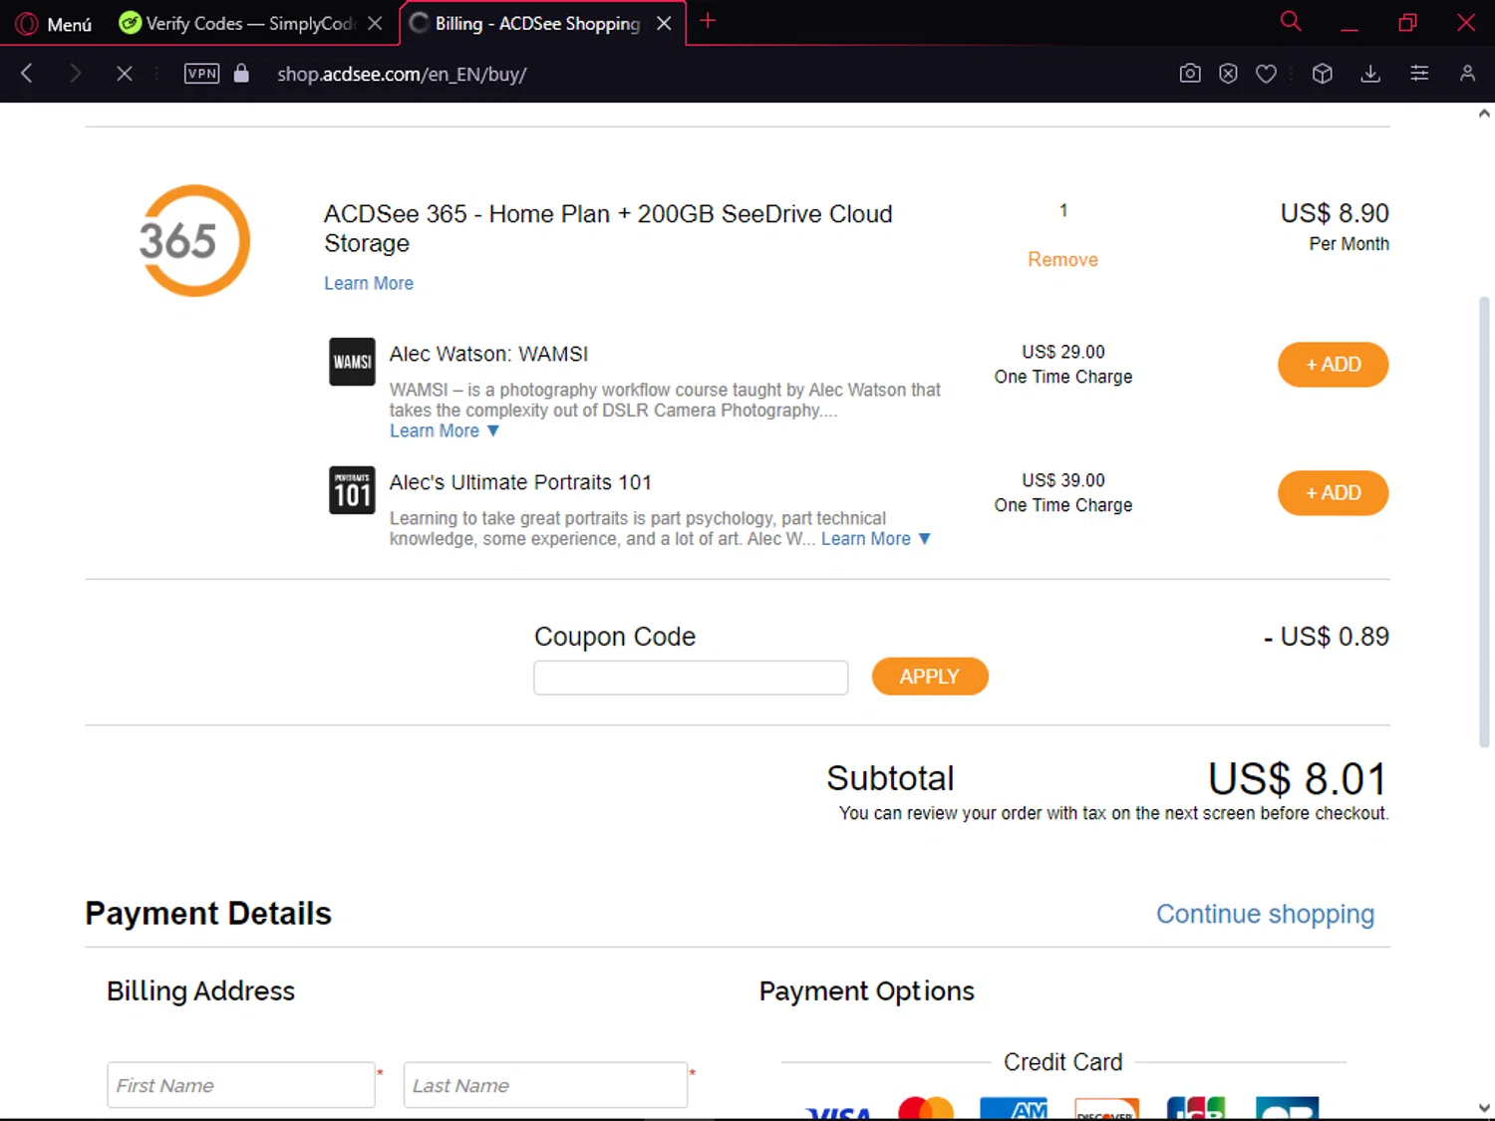Add the page to bookmarks with the heart icon
This screenshot has height=1121, width=1495.
coord(1266,73)
